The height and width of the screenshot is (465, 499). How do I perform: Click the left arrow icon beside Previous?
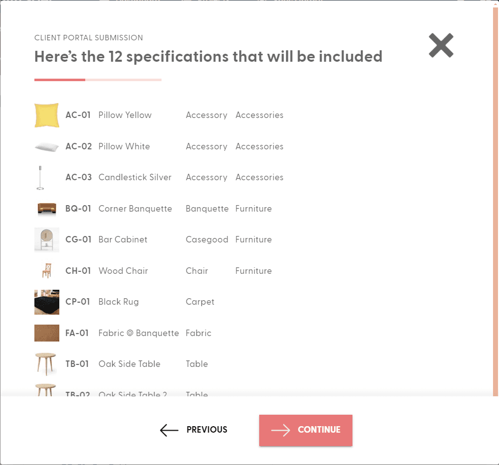(168, 430)
